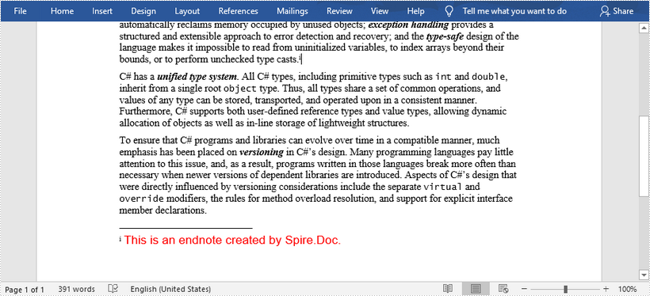Click the endnote reference mark after 'casts.'
650x296 pixels.
(300, 58)
